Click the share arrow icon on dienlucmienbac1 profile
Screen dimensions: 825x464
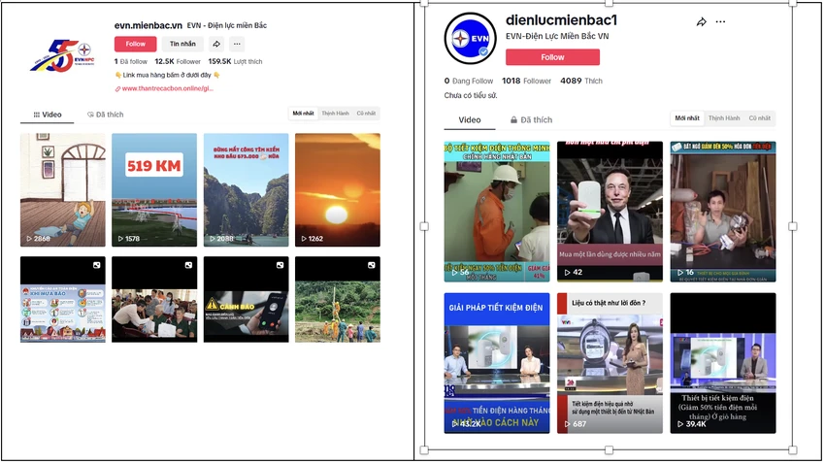[701, 22]
